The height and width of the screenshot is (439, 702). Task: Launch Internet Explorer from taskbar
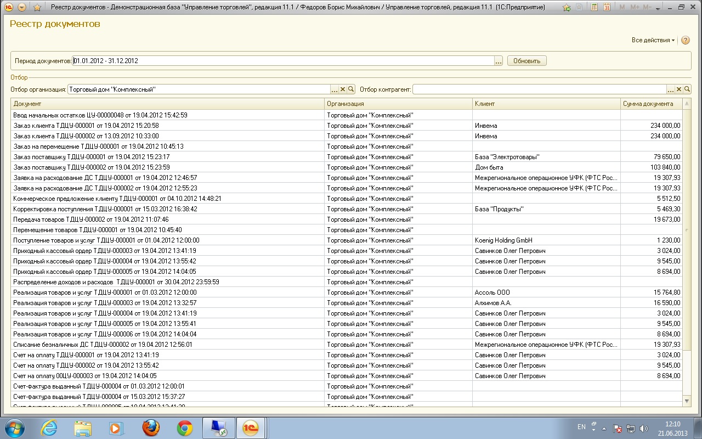pyautogui.click(x=49, y=427)
